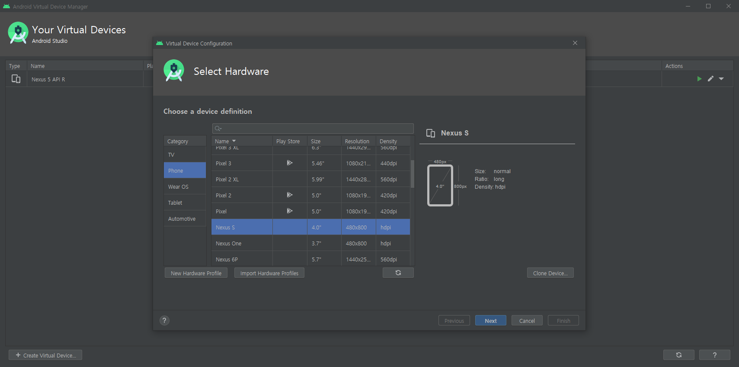Select the Tablet category
This screenshot has height=367, width=739.
click(185, 203)
